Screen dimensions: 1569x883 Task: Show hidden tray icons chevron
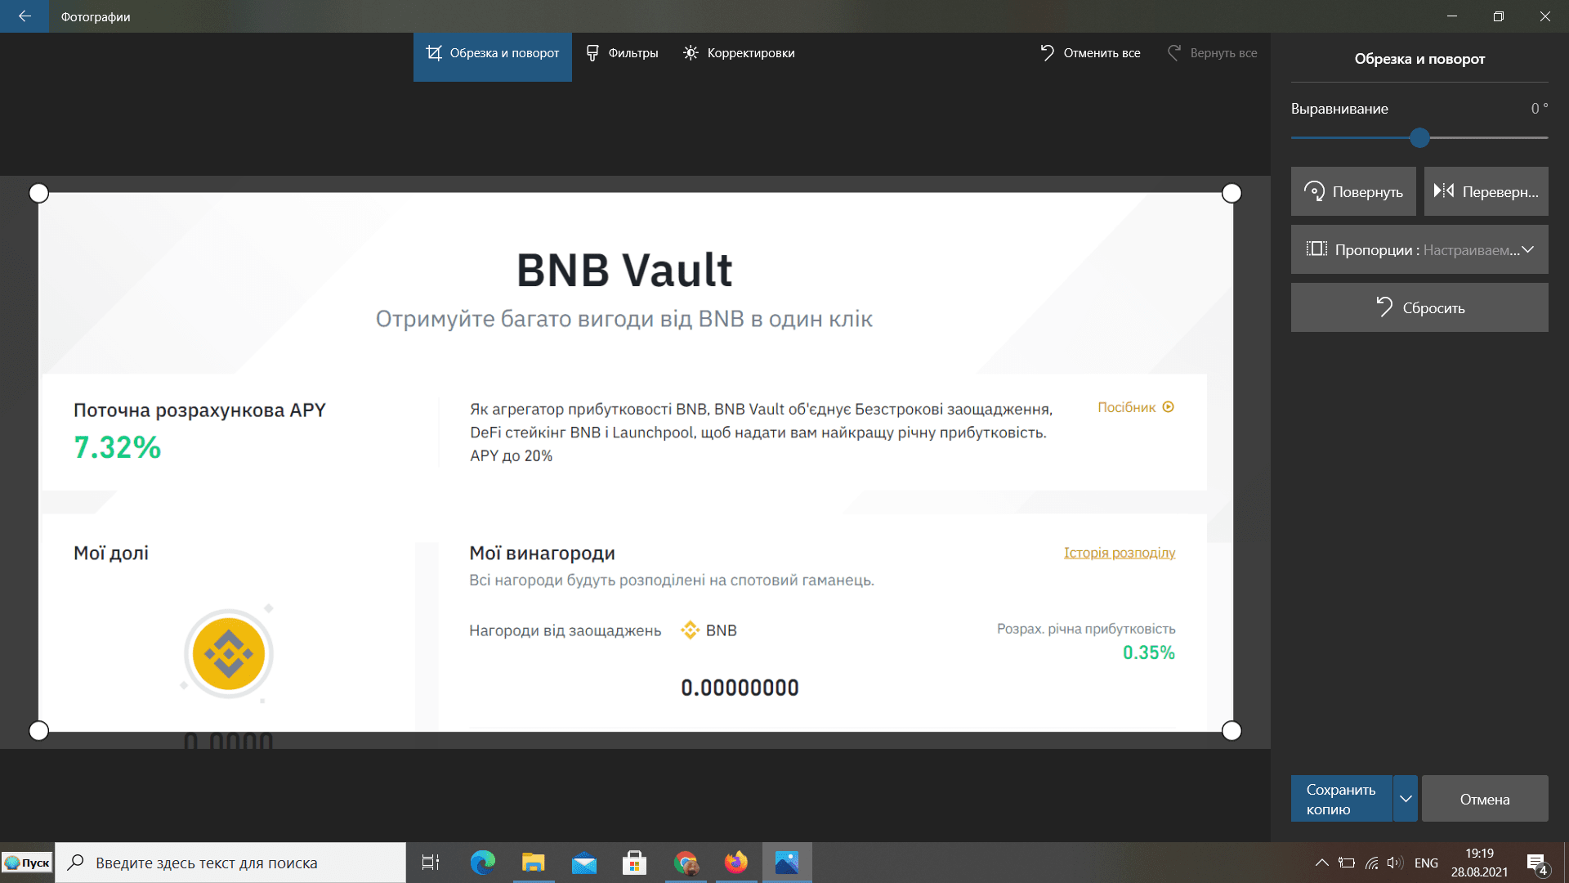(x=1321, y=863)
